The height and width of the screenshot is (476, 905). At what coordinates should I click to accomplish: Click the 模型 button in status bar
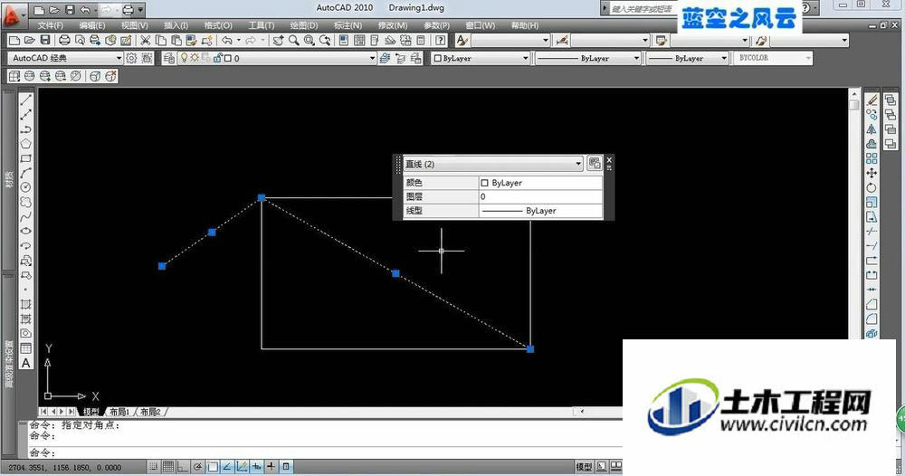coord(584,466)
